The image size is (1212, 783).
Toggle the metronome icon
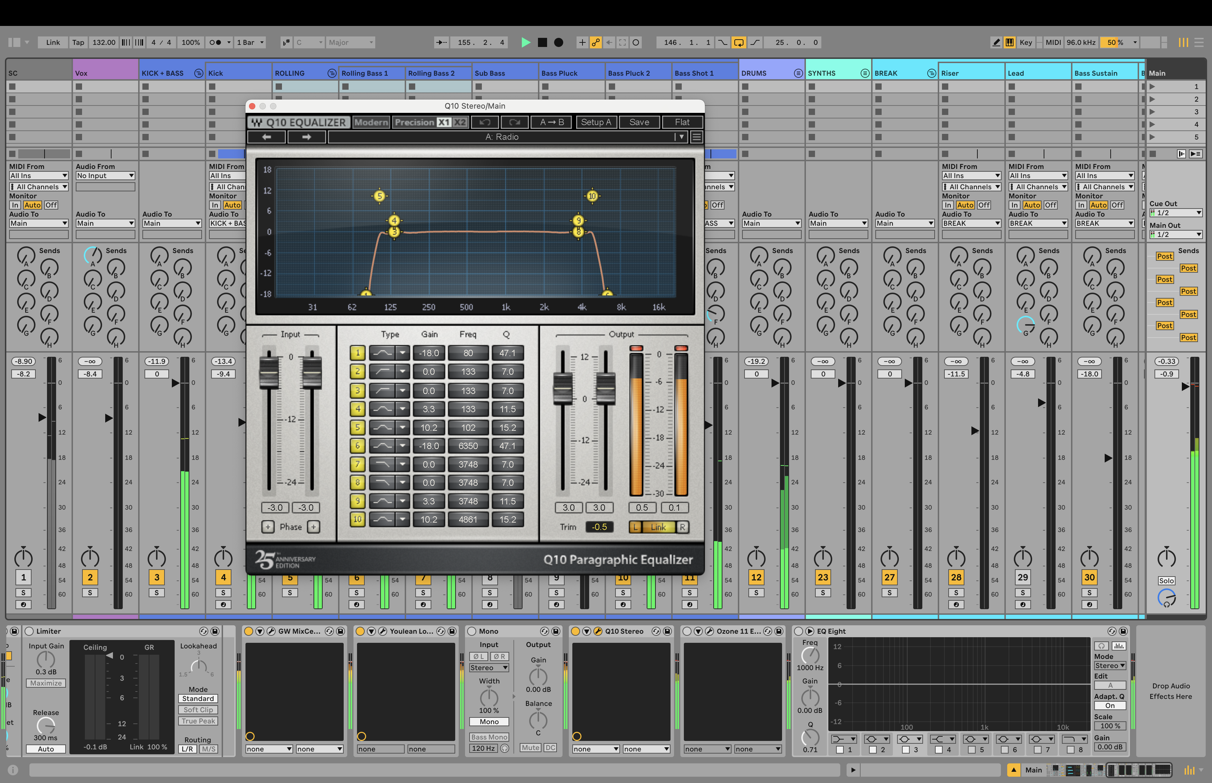click(x=215, y=42)
